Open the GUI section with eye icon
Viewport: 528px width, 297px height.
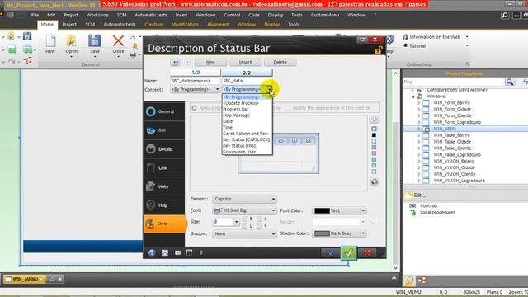click(x=164, y=130)
